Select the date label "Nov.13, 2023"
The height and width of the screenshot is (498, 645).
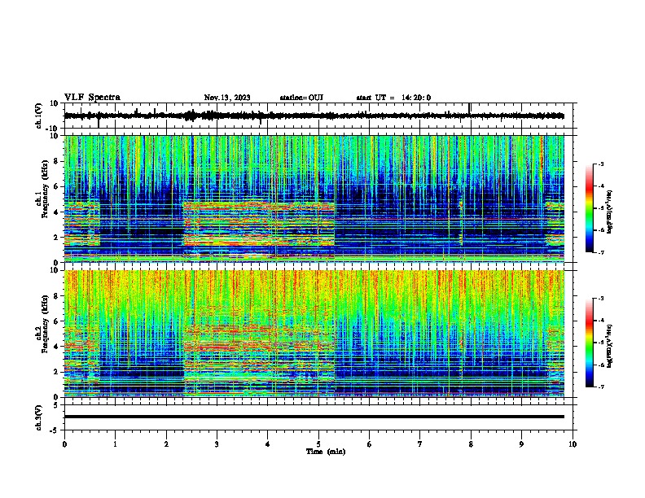pyautogui.click(x=227, y=98)
